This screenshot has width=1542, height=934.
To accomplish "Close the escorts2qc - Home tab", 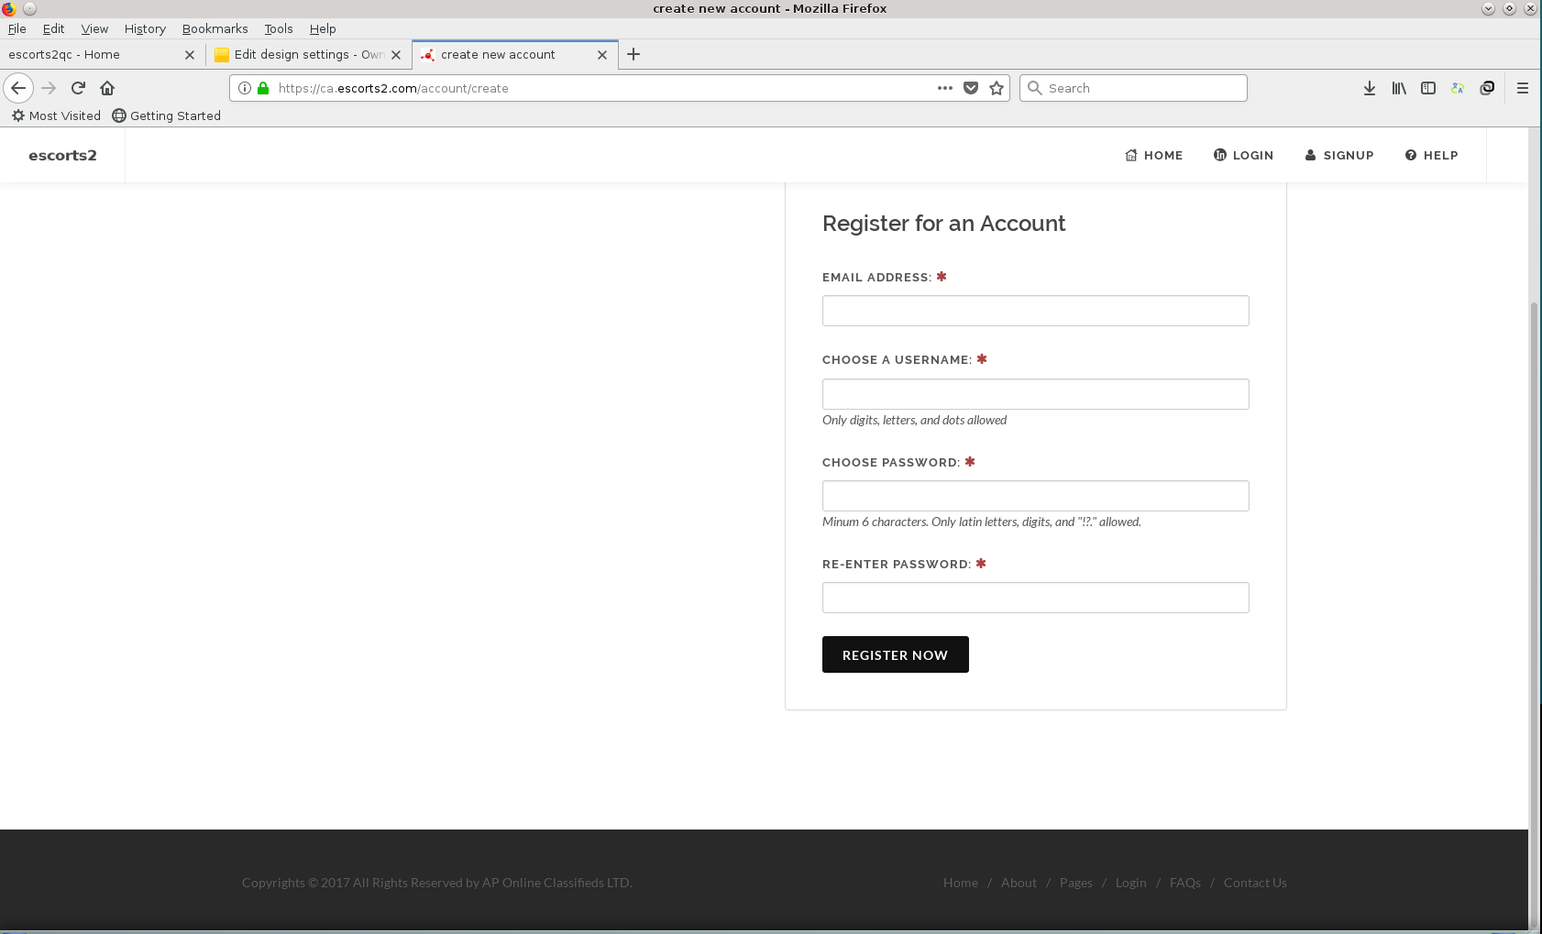I will 190,55.
